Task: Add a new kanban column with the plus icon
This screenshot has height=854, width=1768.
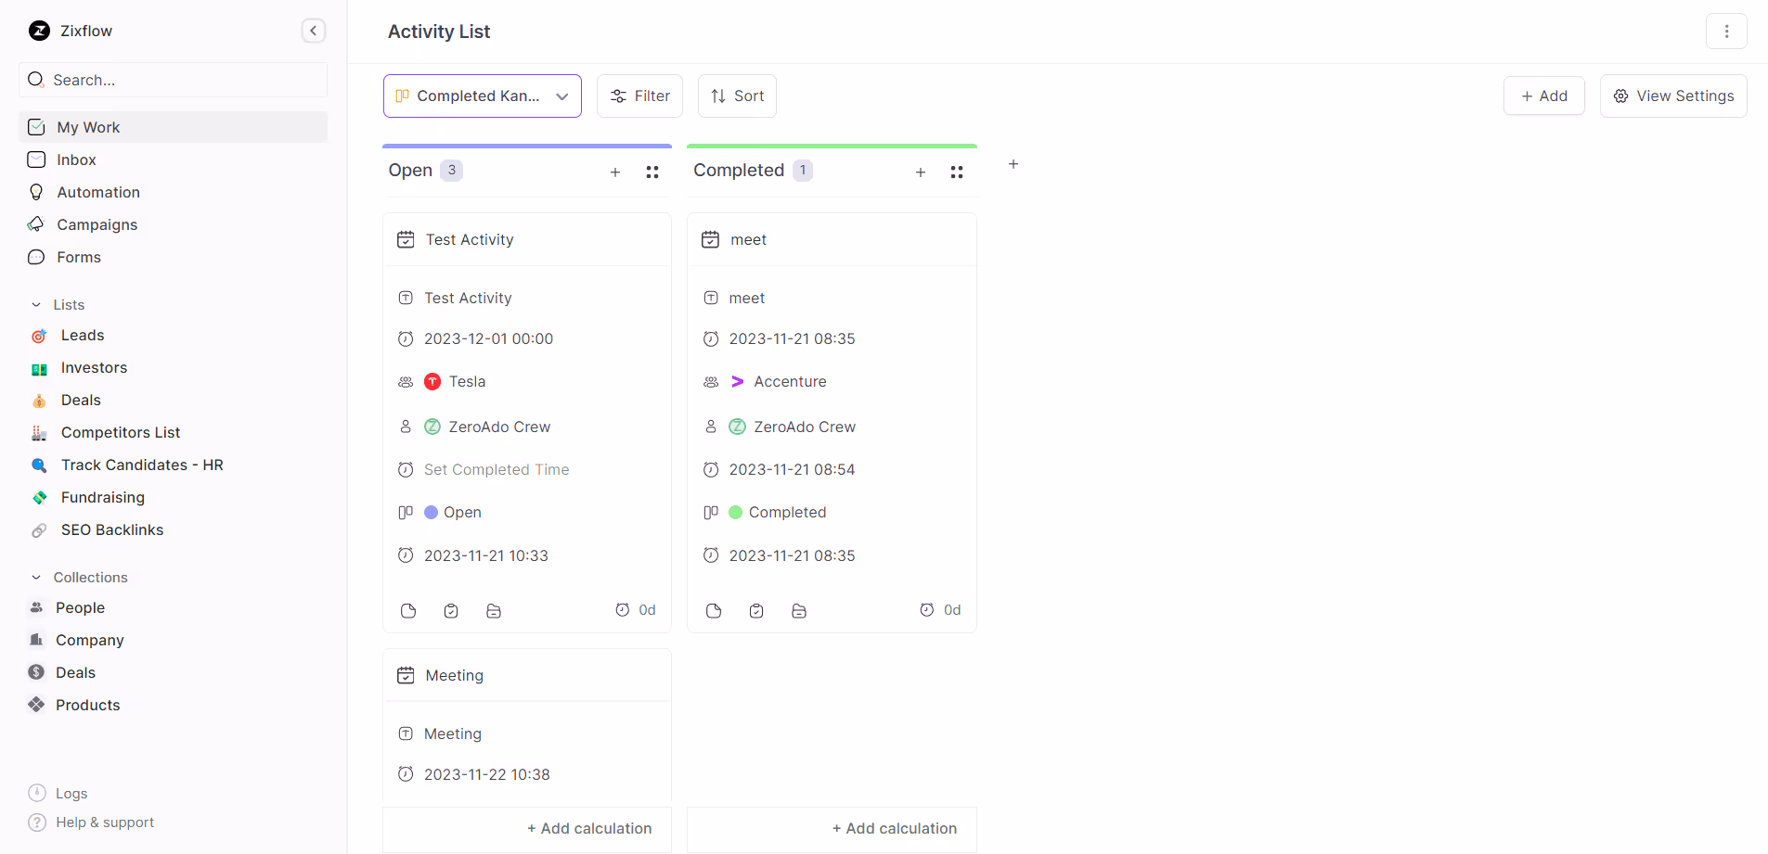Action: point(1013,164)
